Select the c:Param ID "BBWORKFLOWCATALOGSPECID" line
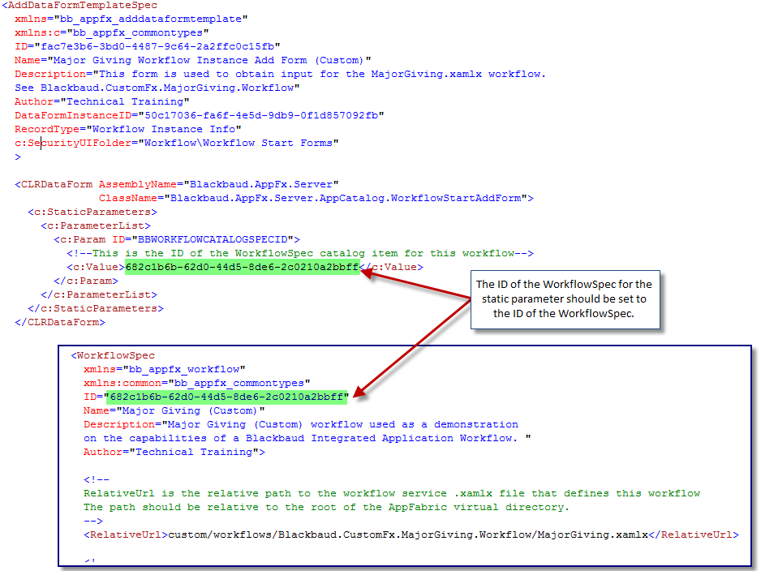Screen dimensions: 761x571 pyautogui.click(x=177, y=239)
